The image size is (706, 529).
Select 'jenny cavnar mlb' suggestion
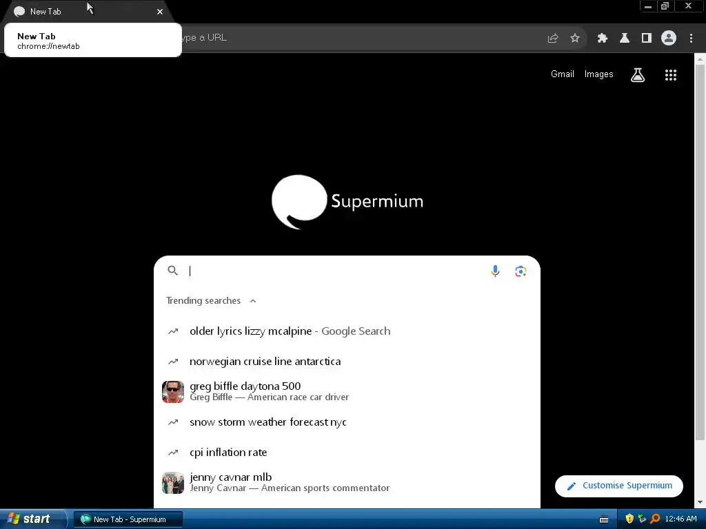pos(347,483)
